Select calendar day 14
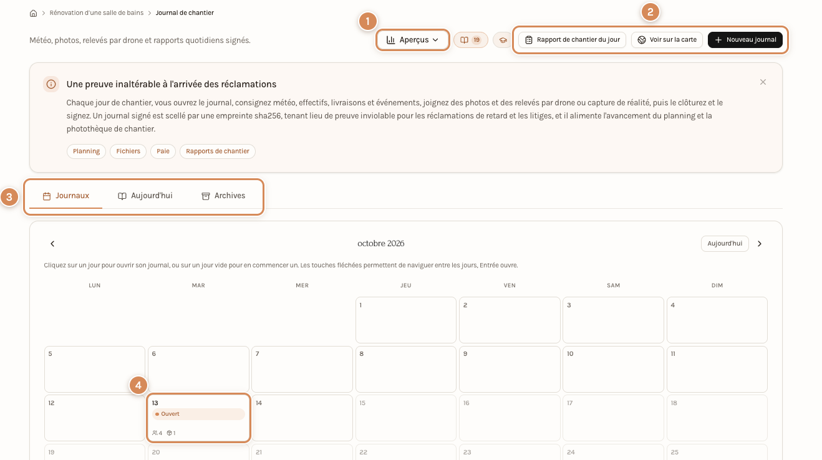Screen dimensions: 822x460 [302, 418]
